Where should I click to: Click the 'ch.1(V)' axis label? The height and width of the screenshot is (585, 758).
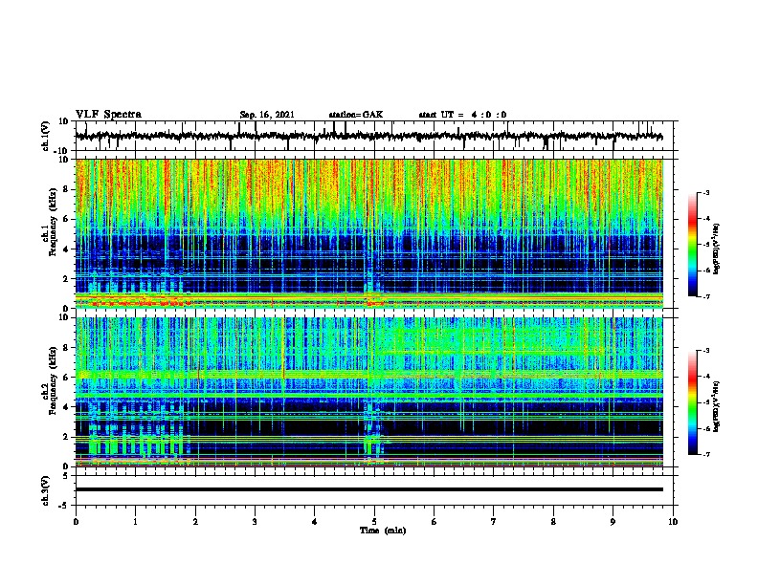pos(46,136)
